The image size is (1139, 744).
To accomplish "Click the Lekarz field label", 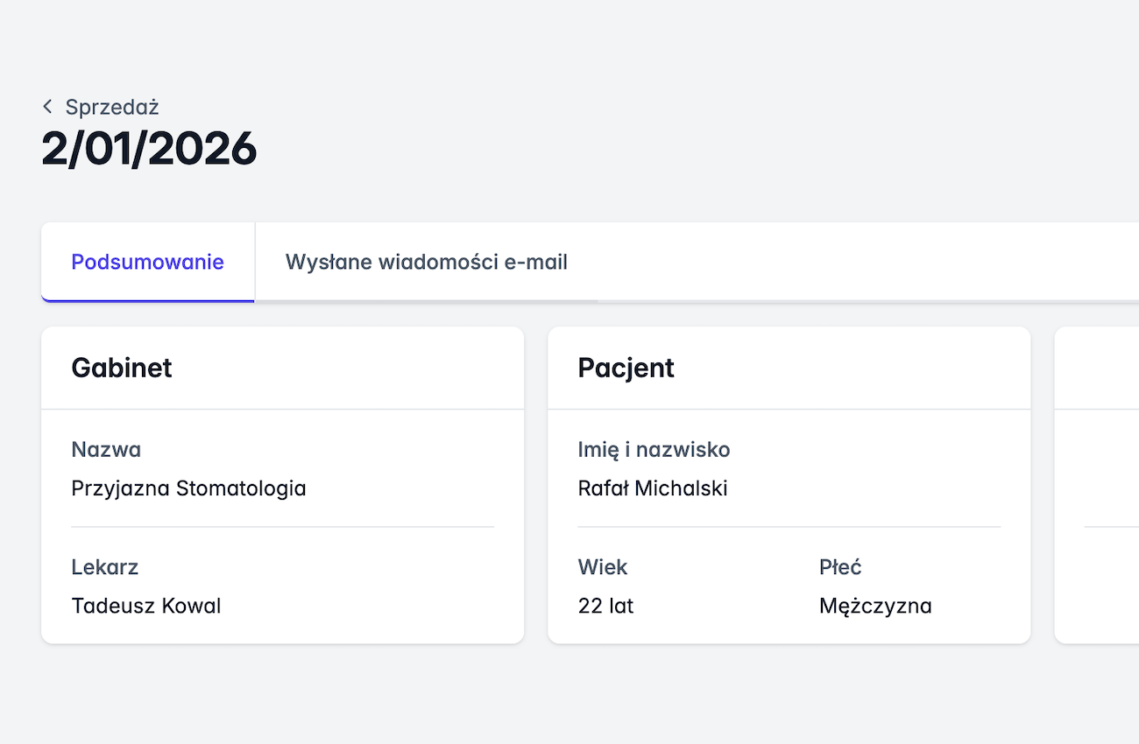I will pos(104,566).
